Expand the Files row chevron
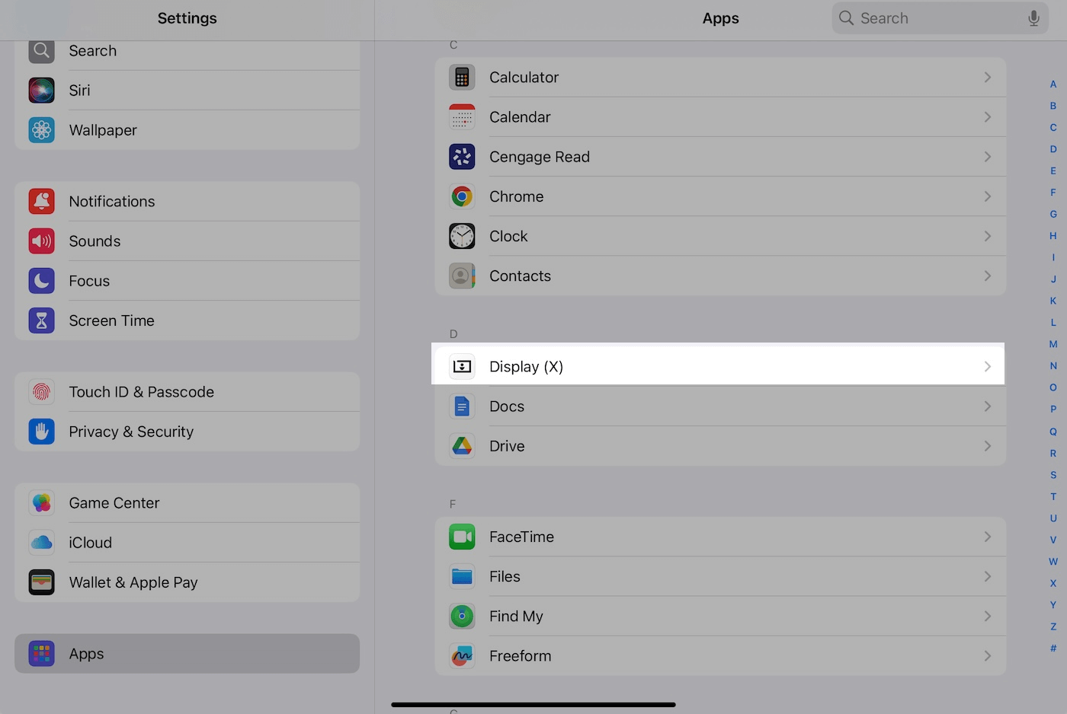 tap(988, 576)
